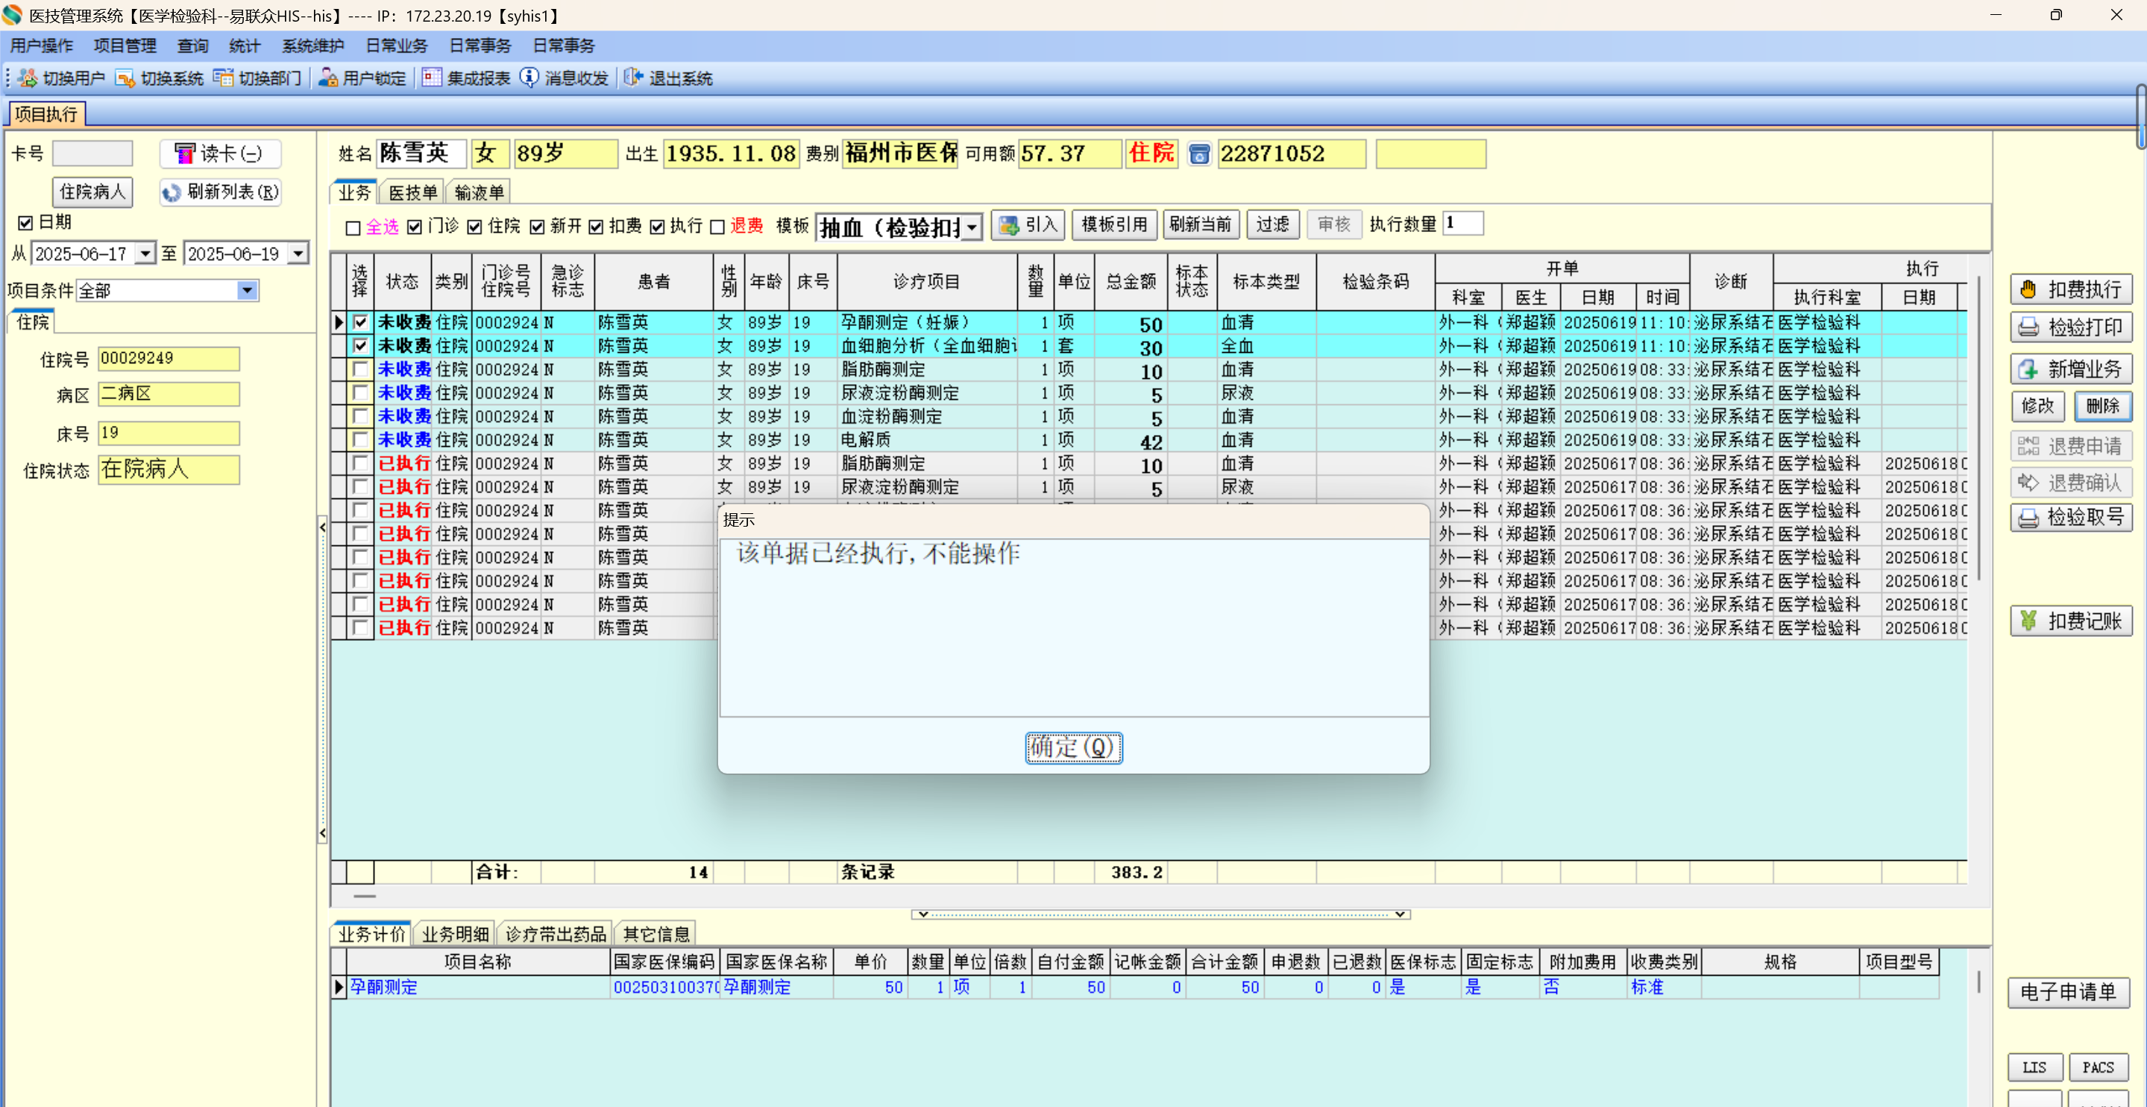Image resolution: width=2147 pixels, height=1107 pixels.
Task: Switch to the 业务明细 tab
Action: (455, 935)
